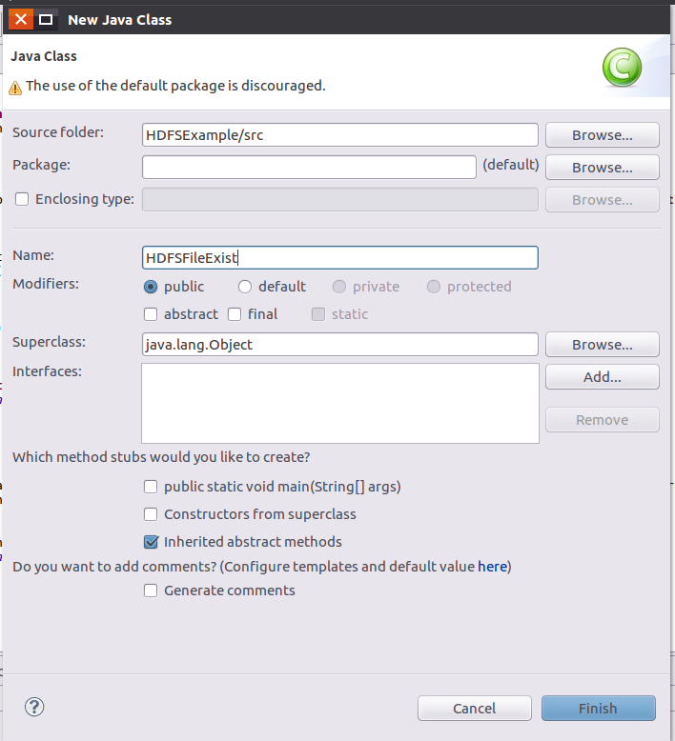Image resolution: width=675 pixels, height=741 pixels.
Task: Toggle the final modifier checkbox
Action: point(235,314)
